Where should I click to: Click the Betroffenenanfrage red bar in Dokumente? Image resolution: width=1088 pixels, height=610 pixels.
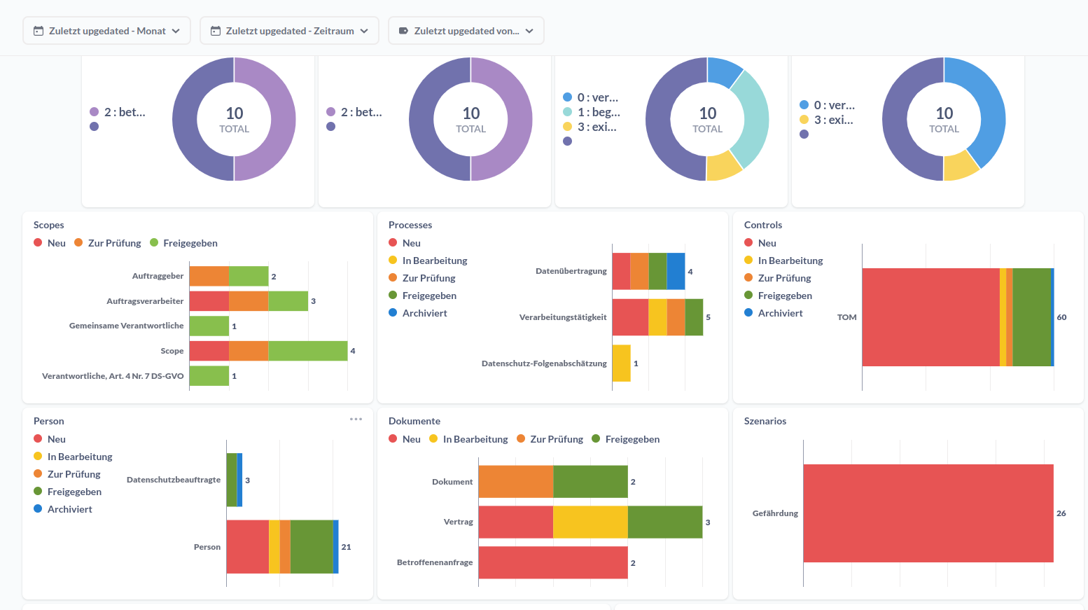point(552,562)
